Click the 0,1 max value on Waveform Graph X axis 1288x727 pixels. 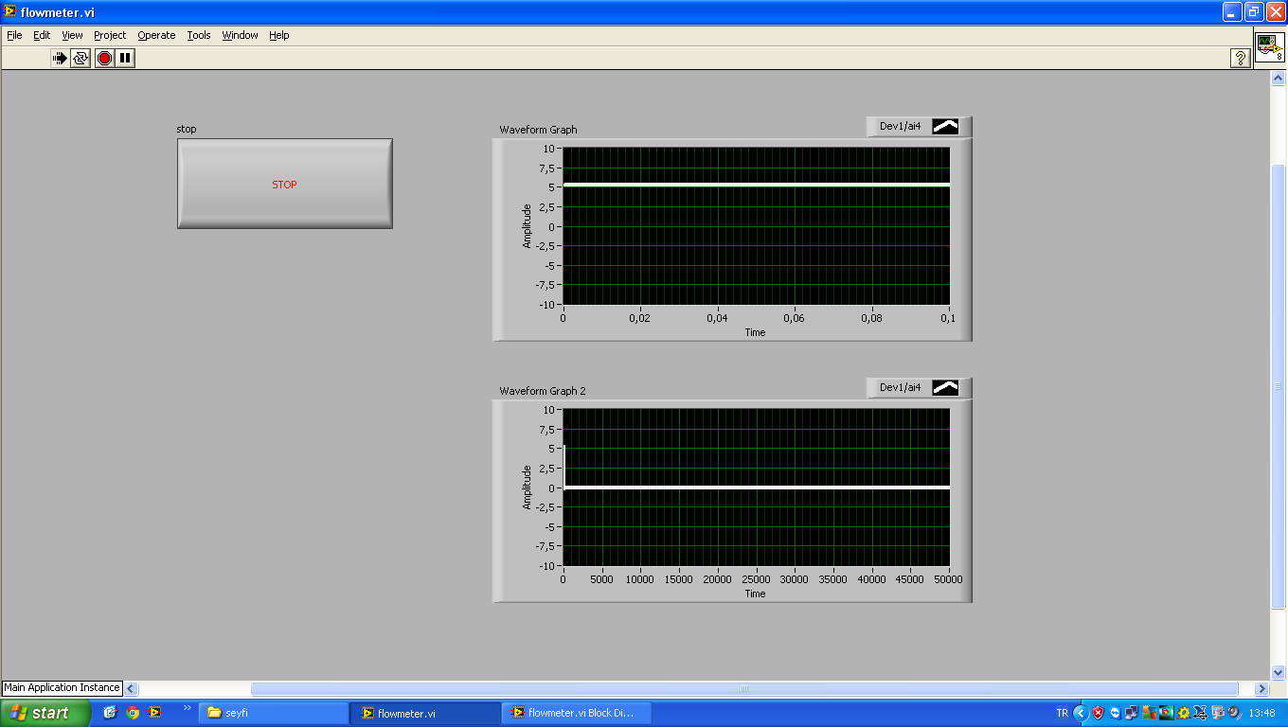[x=948, y=318]
